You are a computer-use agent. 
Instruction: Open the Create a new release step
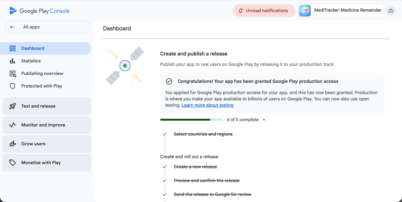pyautogui.click(x=195, y=166)
